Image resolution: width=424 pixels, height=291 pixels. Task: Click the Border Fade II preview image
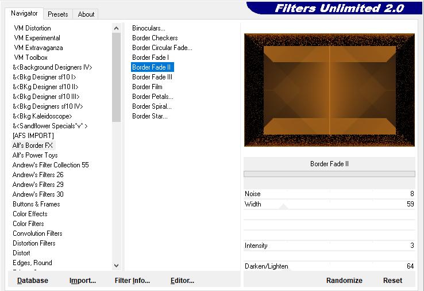pos(329,90)
